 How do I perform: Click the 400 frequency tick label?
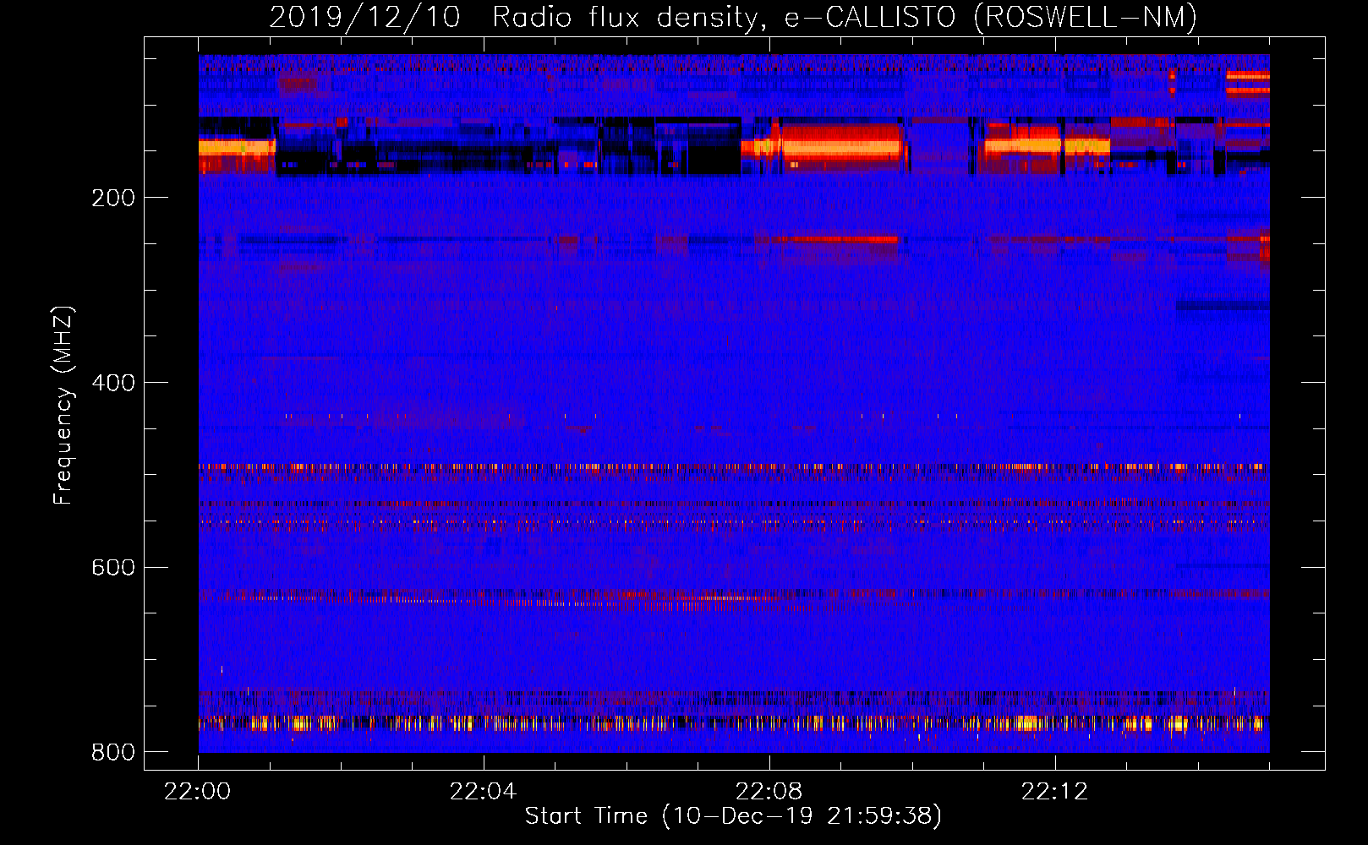coord(113,383)
